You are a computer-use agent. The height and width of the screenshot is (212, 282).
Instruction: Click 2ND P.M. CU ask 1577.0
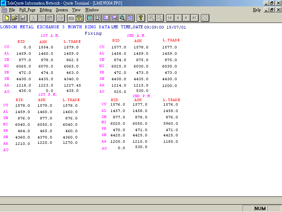click(140, 104)
